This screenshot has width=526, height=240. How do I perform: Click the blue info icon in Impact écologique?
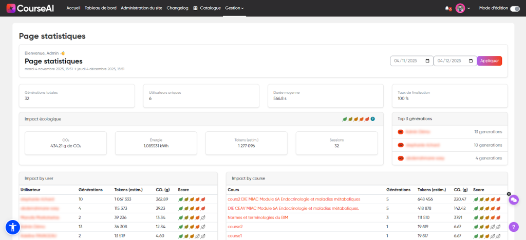372,119
